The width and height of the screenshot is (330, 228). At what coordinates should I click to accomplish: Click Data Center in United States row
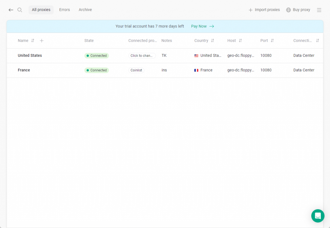coord(304,56)
